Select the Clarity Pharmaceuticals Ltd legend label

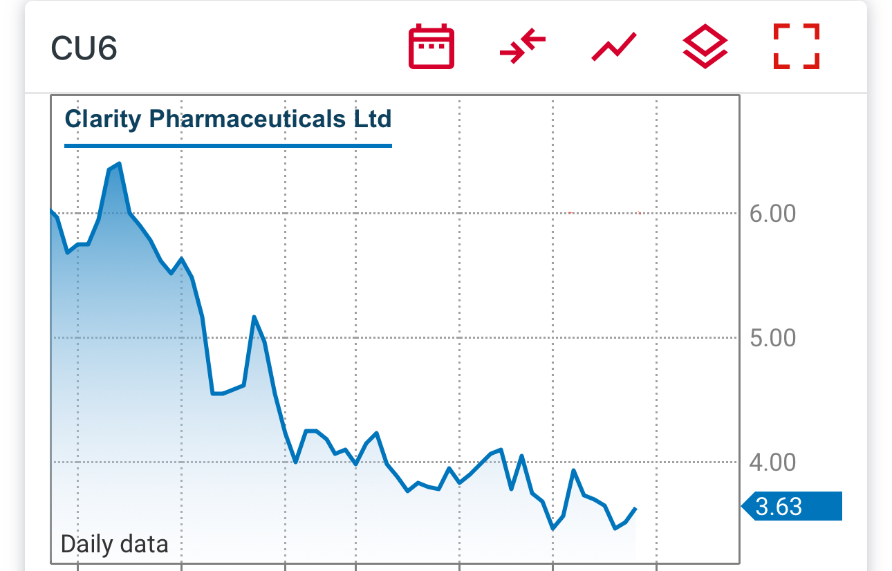pos(228,118)
